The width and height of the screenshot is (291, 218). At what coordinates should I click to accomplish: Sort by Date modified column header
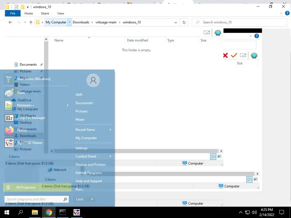pos(137,40)
